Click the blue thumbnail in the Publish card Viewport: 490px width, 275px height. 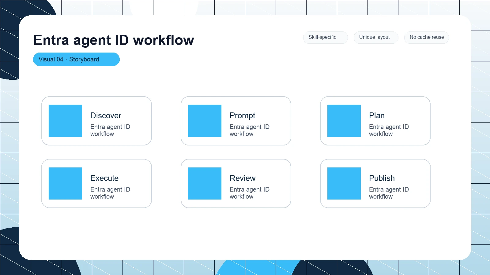click(x=344, y=183)
